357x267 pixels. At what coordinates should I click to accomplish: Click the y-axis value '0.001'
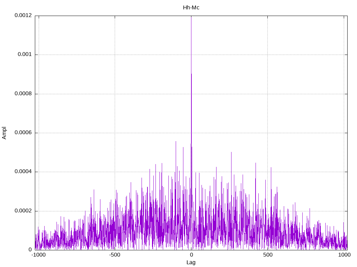pyautogui.click(x=25, y=55)
